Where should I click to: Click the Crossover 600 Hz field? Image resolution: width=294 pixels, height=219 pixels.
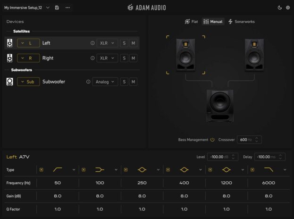click(x=249, y=140)
